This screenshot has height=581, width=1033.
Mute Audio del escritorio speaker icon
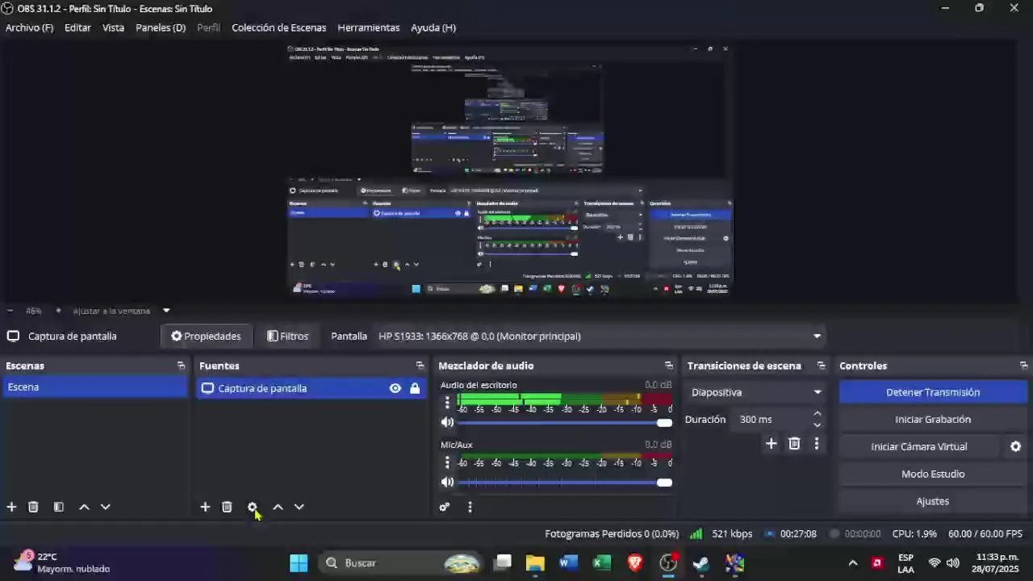pyautogui.click(x=447, y=422)
